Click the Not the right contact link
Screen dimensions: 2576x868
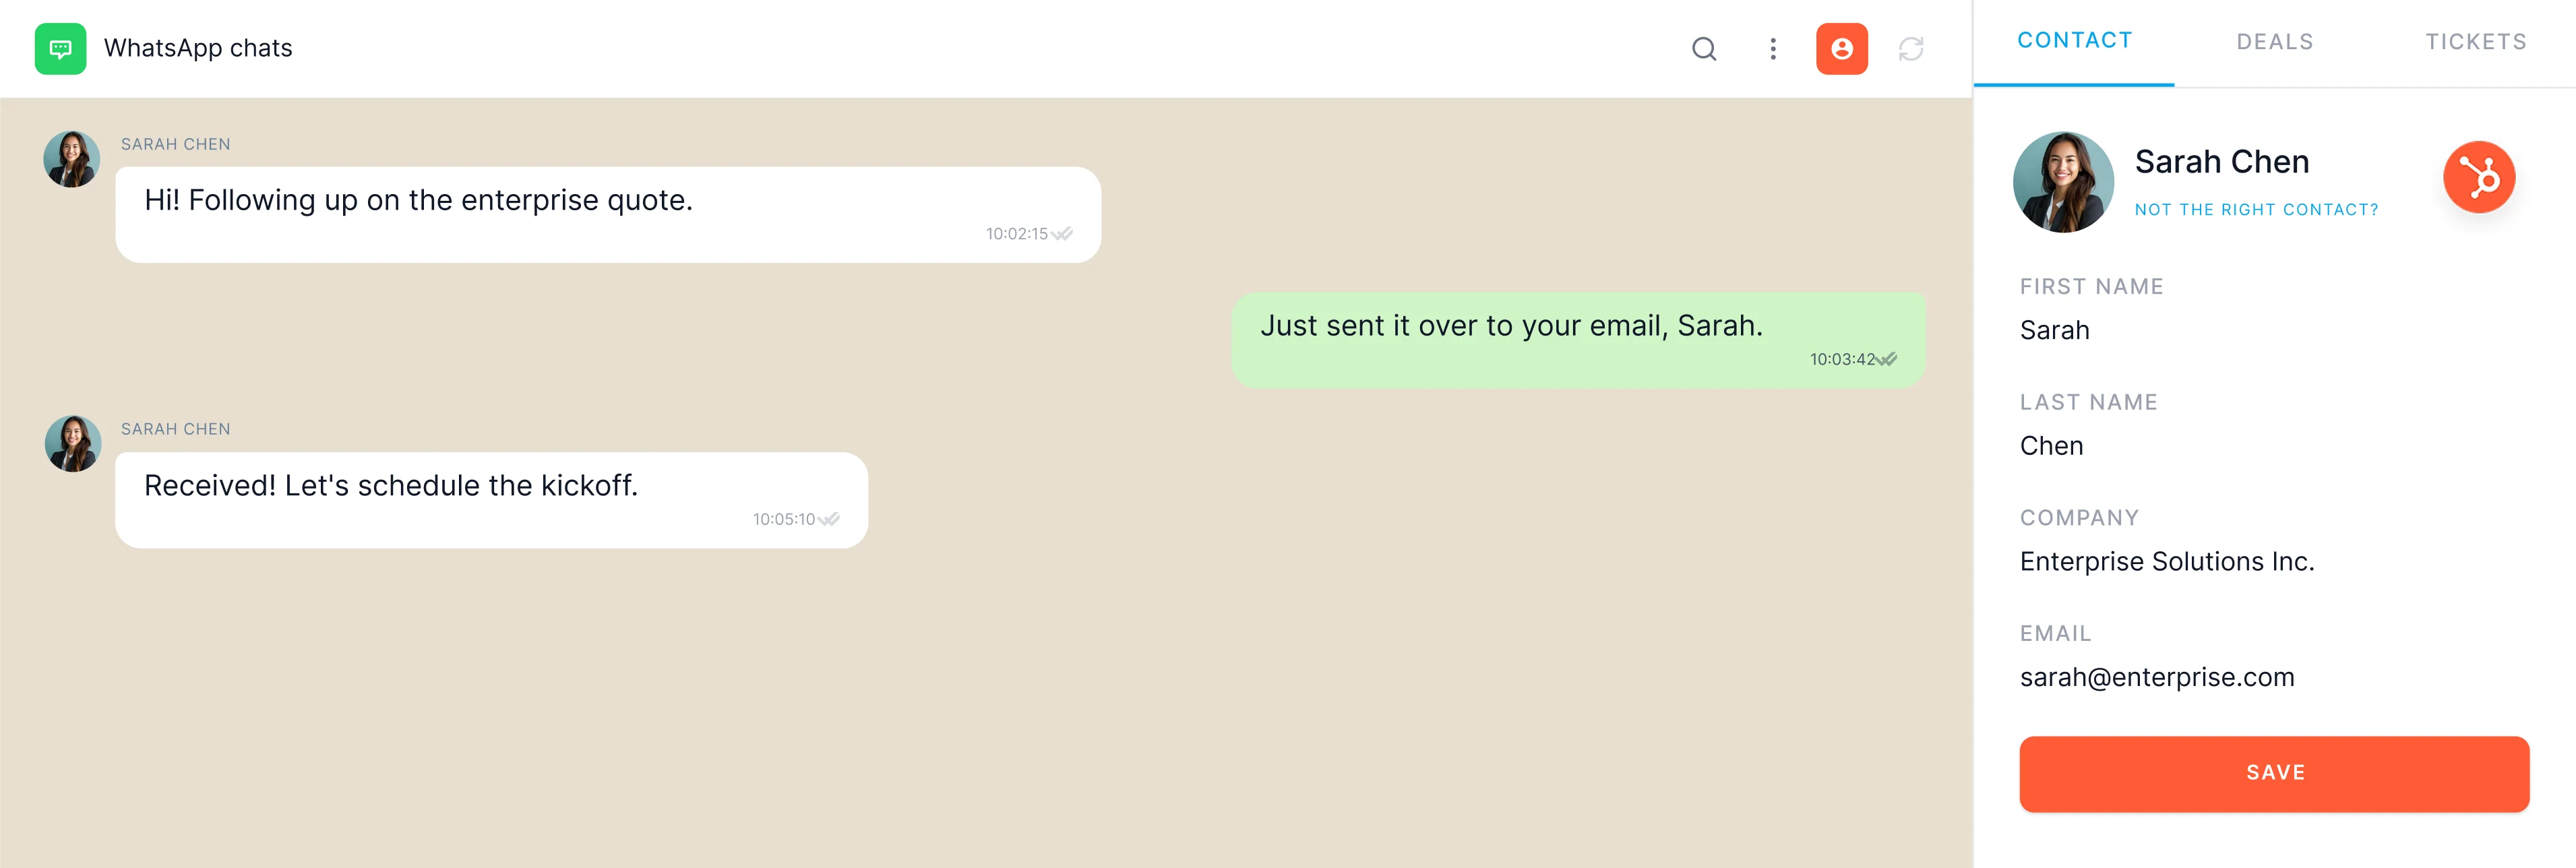coord(2256,209)
